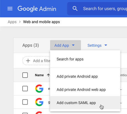Click the Apps (3) heading
The width and height of the screenshot is (127, 114).
coord(31,45)
